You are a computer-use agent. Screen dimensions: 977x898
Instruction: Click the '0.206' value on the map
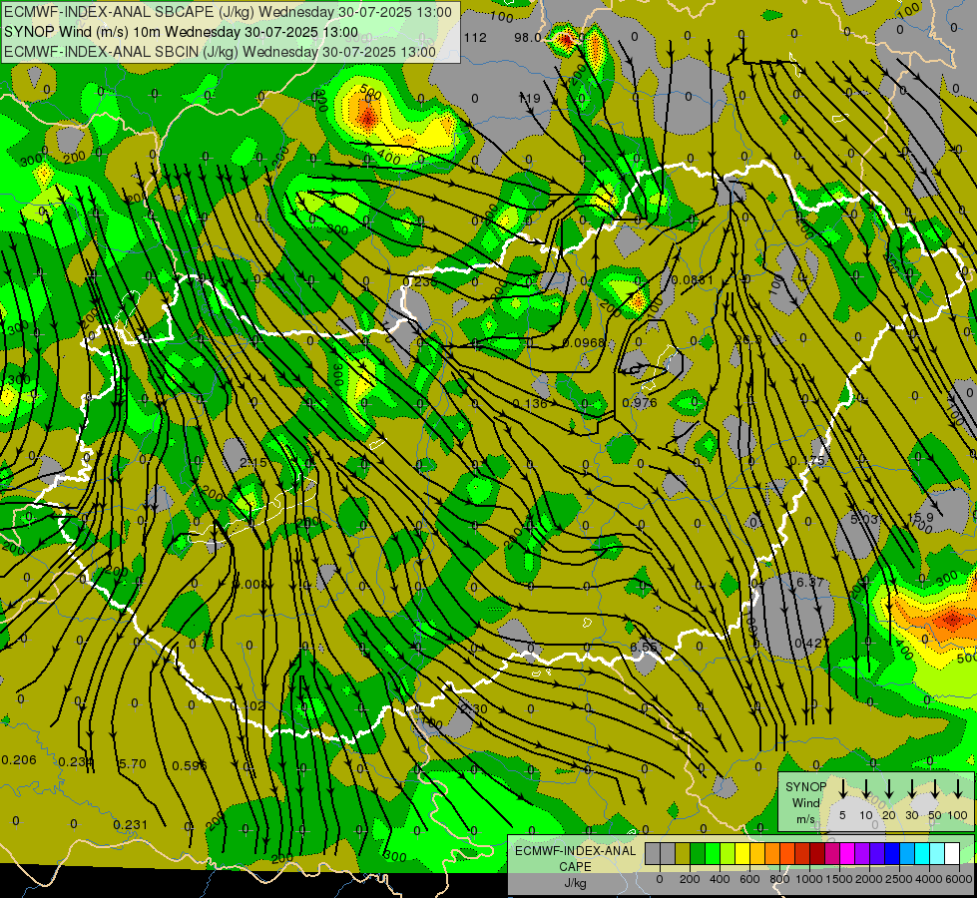coord(19,759)
